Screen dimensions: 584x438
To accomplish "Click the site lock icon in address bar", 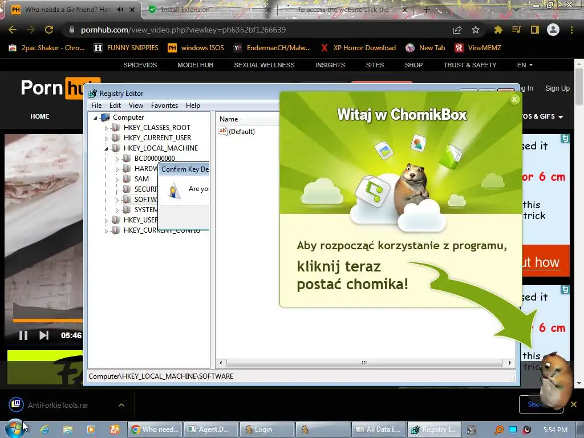I will coord(72,30).
